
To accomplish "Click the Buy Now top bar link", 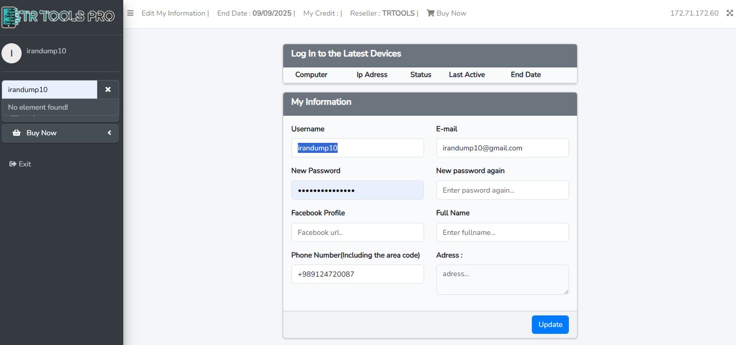I will 451,13.
